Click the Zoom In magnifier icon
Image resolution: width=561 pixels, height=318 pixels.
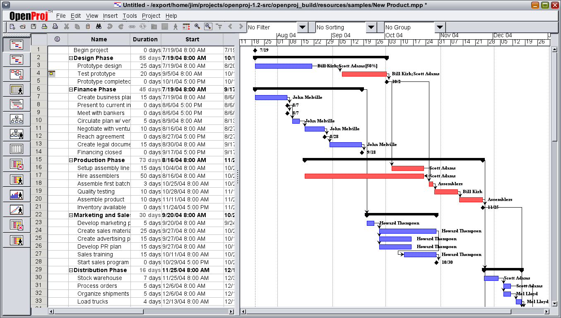point(197,27)
